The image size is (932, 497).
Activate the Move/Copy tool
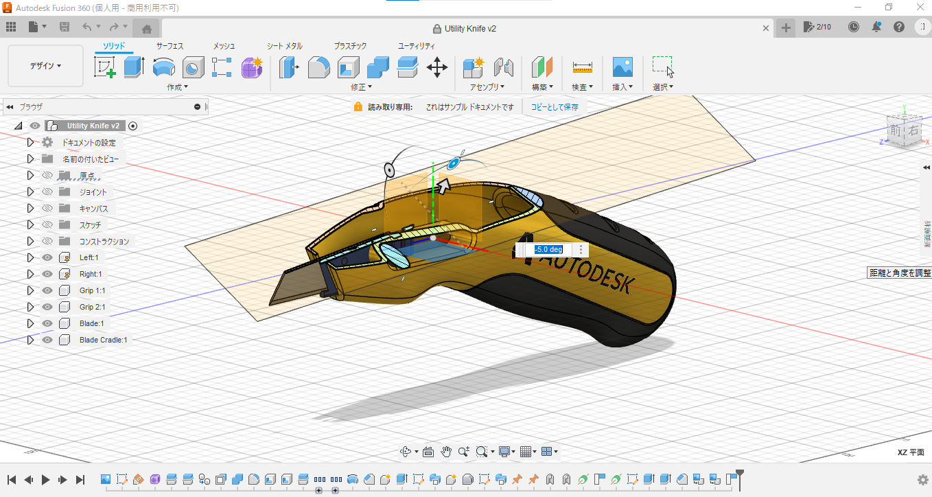tap(437, 67)
